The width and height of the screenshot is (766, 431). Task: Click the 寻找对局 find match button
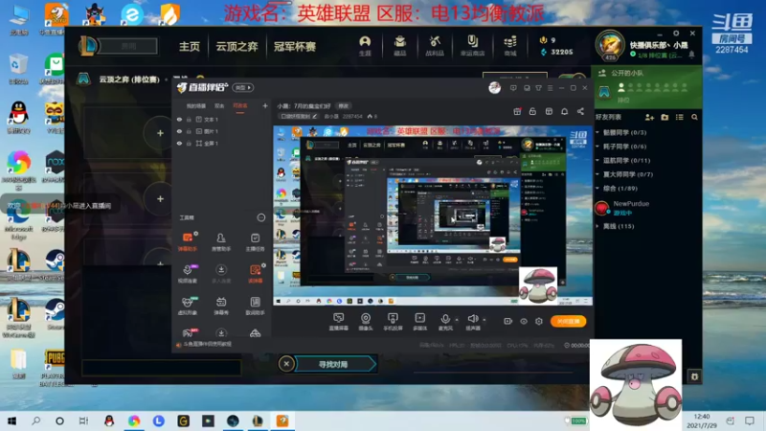(x=336, y=364)
